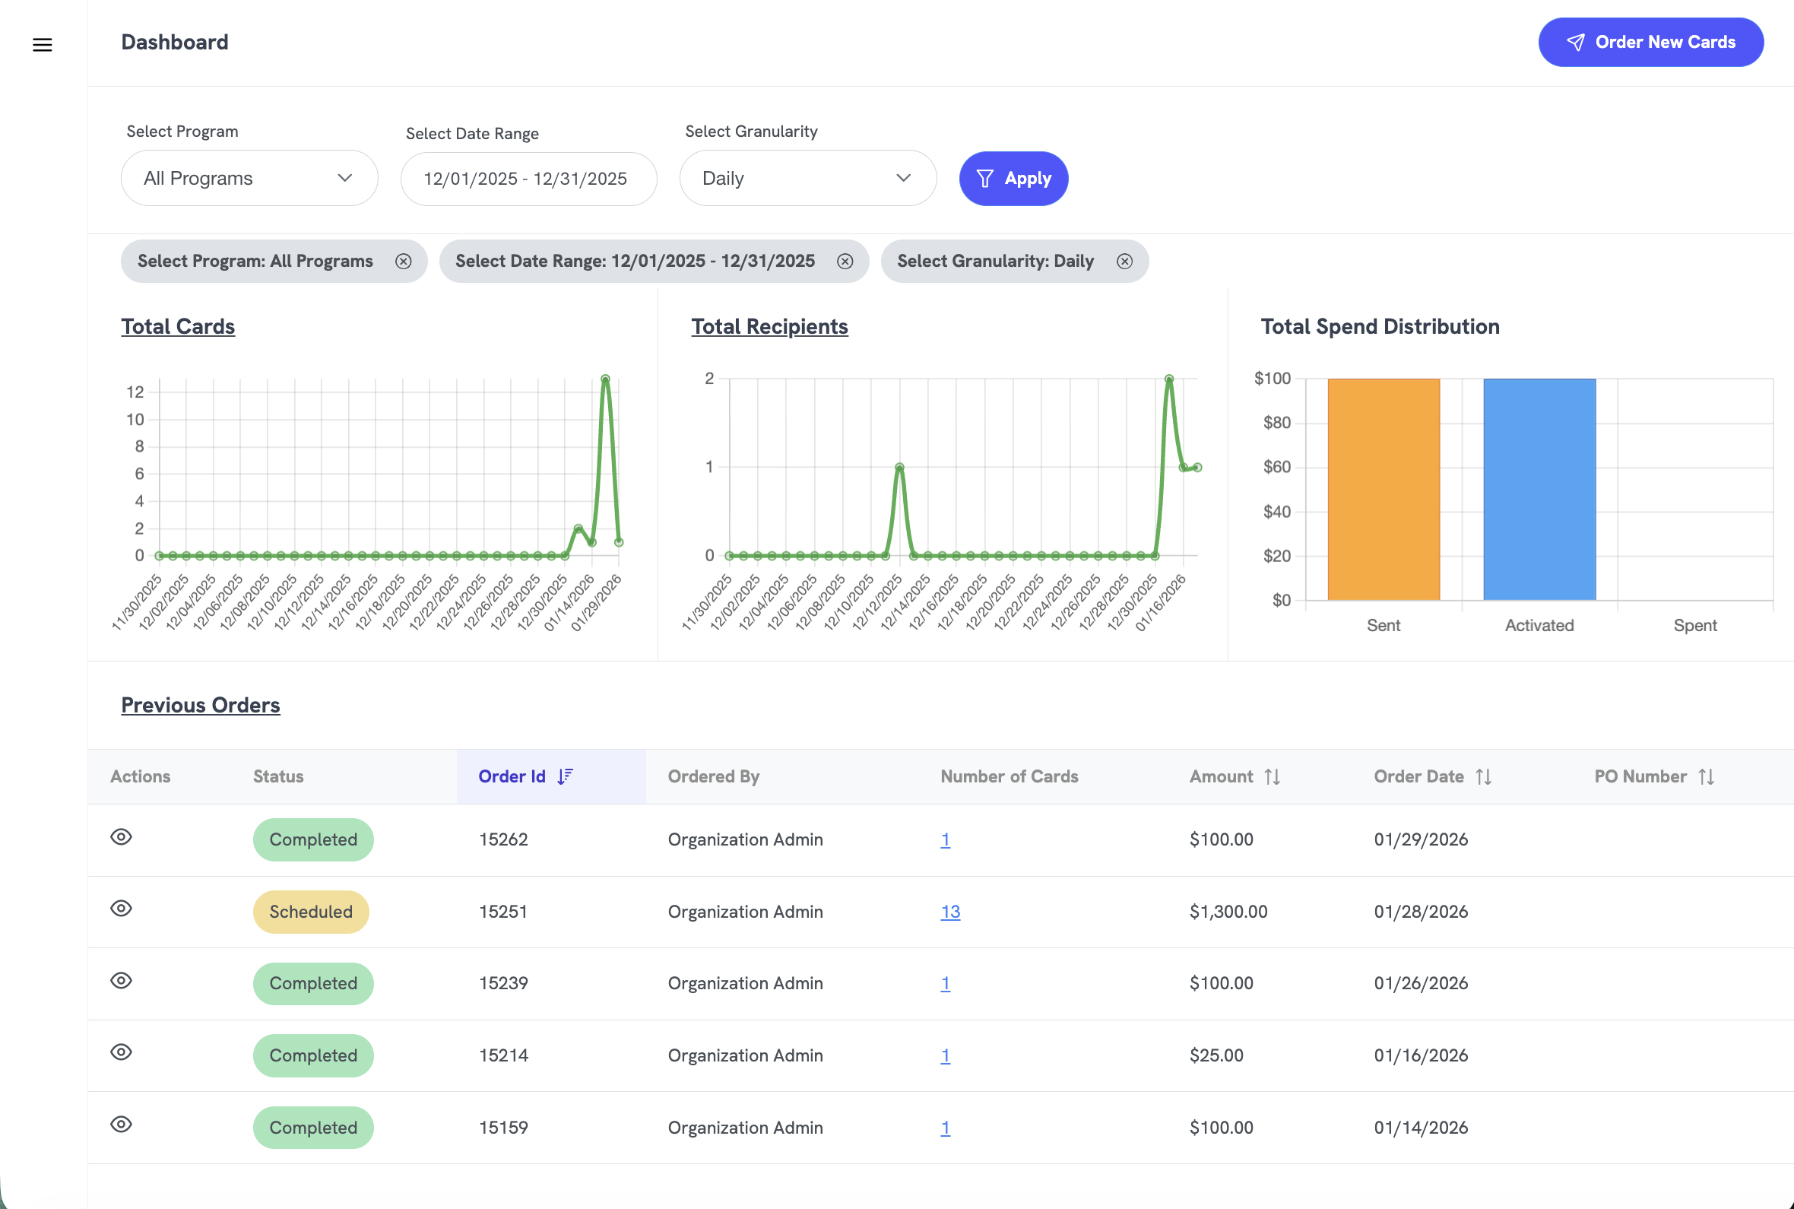Open eye icon for scheduled order 15251
1794x1209 pixels.
tap(122, 909)
